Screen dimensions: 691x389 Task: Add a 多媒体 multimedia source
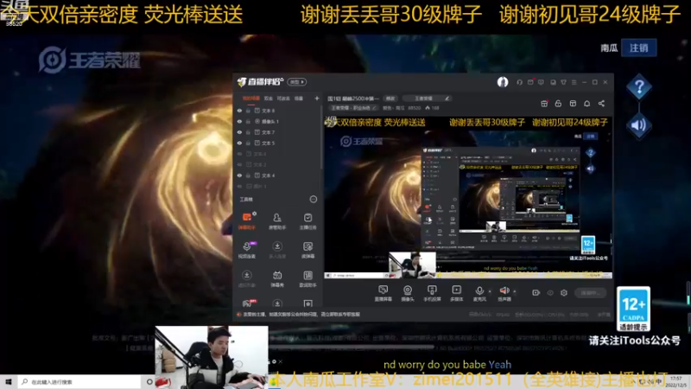point(457,293)
